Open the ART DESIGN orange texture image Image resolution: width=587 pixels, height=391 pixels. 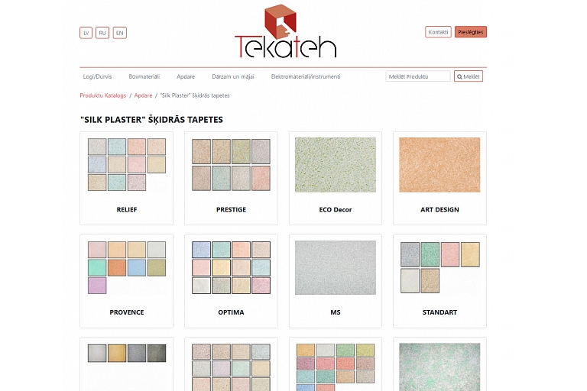439,165
